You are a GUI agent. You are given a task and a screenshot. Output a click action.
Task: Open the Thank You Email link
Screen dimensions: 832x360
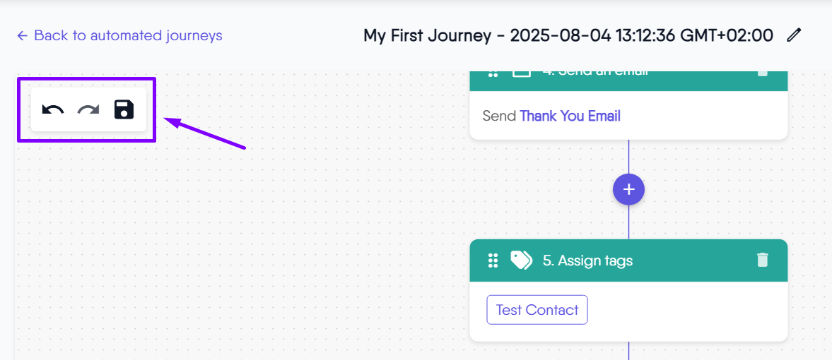click(x=570, y=116)
